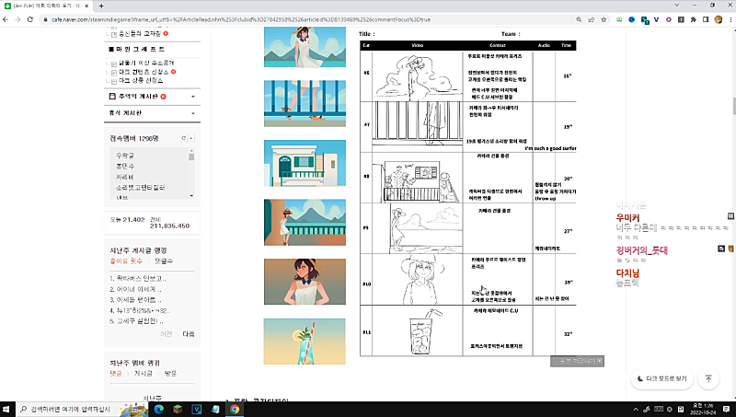Image resolution: width=736 pixels, height=417 pixels.
Task: Open the purple V extension
Action: [656, 19]
